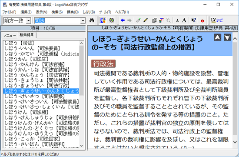Click article pane scrollbar up arrow
The image size is (239, 157).
(235, 38)
